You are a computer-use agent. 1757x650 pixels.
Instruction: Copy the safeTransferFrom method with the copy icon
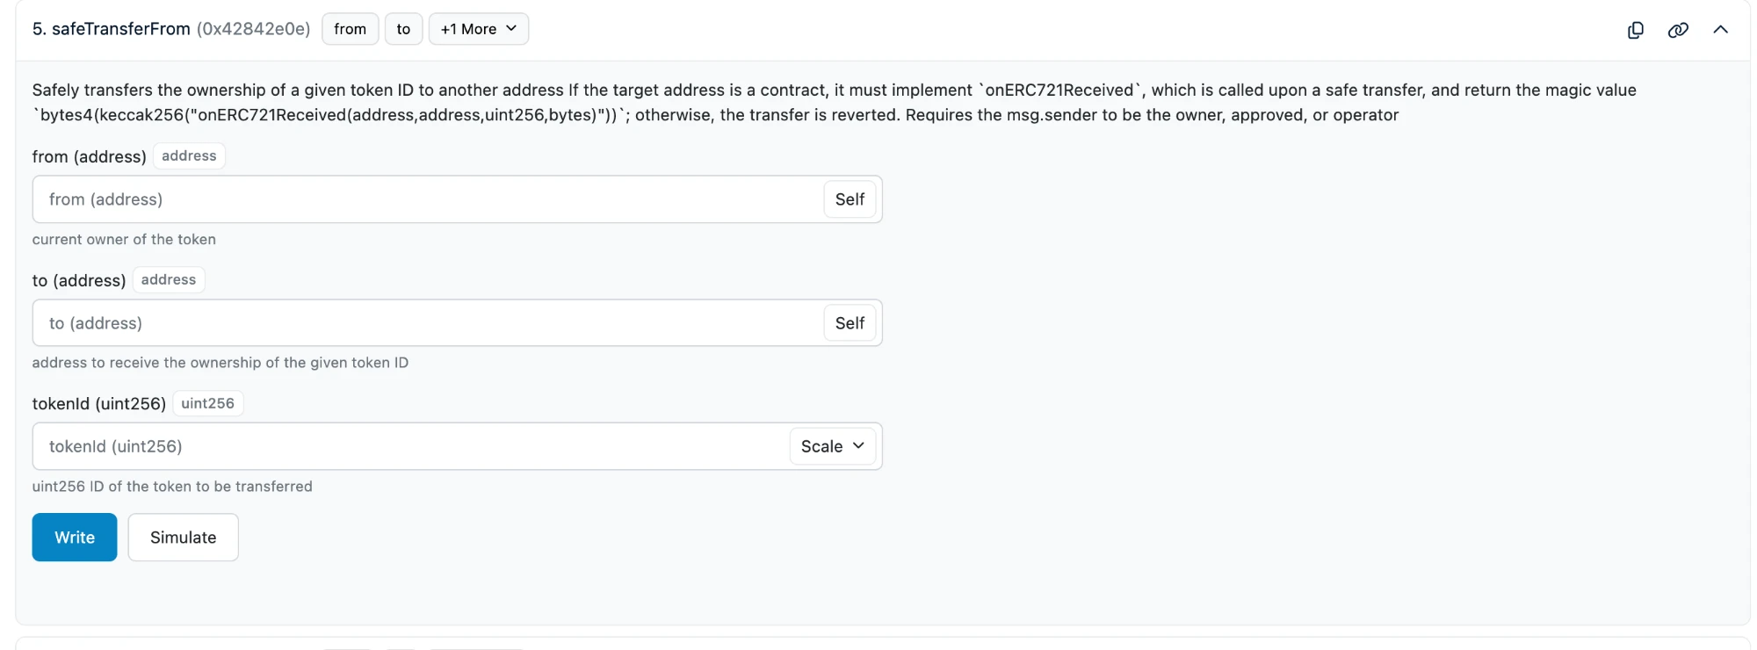click(1635, 30)
